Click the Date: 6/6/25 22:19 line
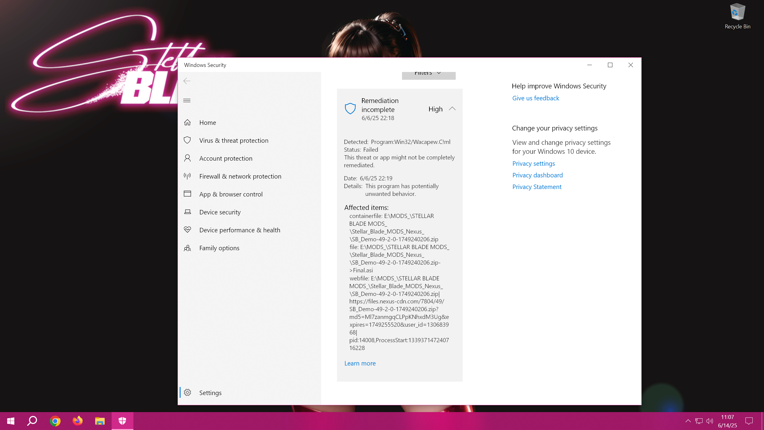 [368, 178]
